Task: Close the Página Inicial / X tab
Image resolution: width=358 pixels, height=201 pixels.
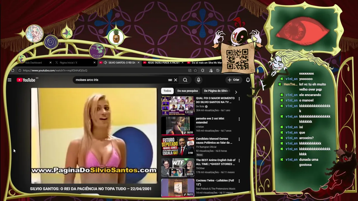Action: tap(95, 63)
